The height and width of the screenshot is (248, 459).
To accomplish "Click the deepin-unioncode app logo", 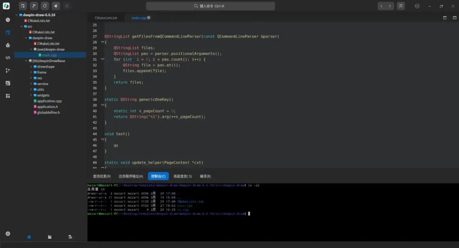I will pyautogui.click(x=6, y=6).
